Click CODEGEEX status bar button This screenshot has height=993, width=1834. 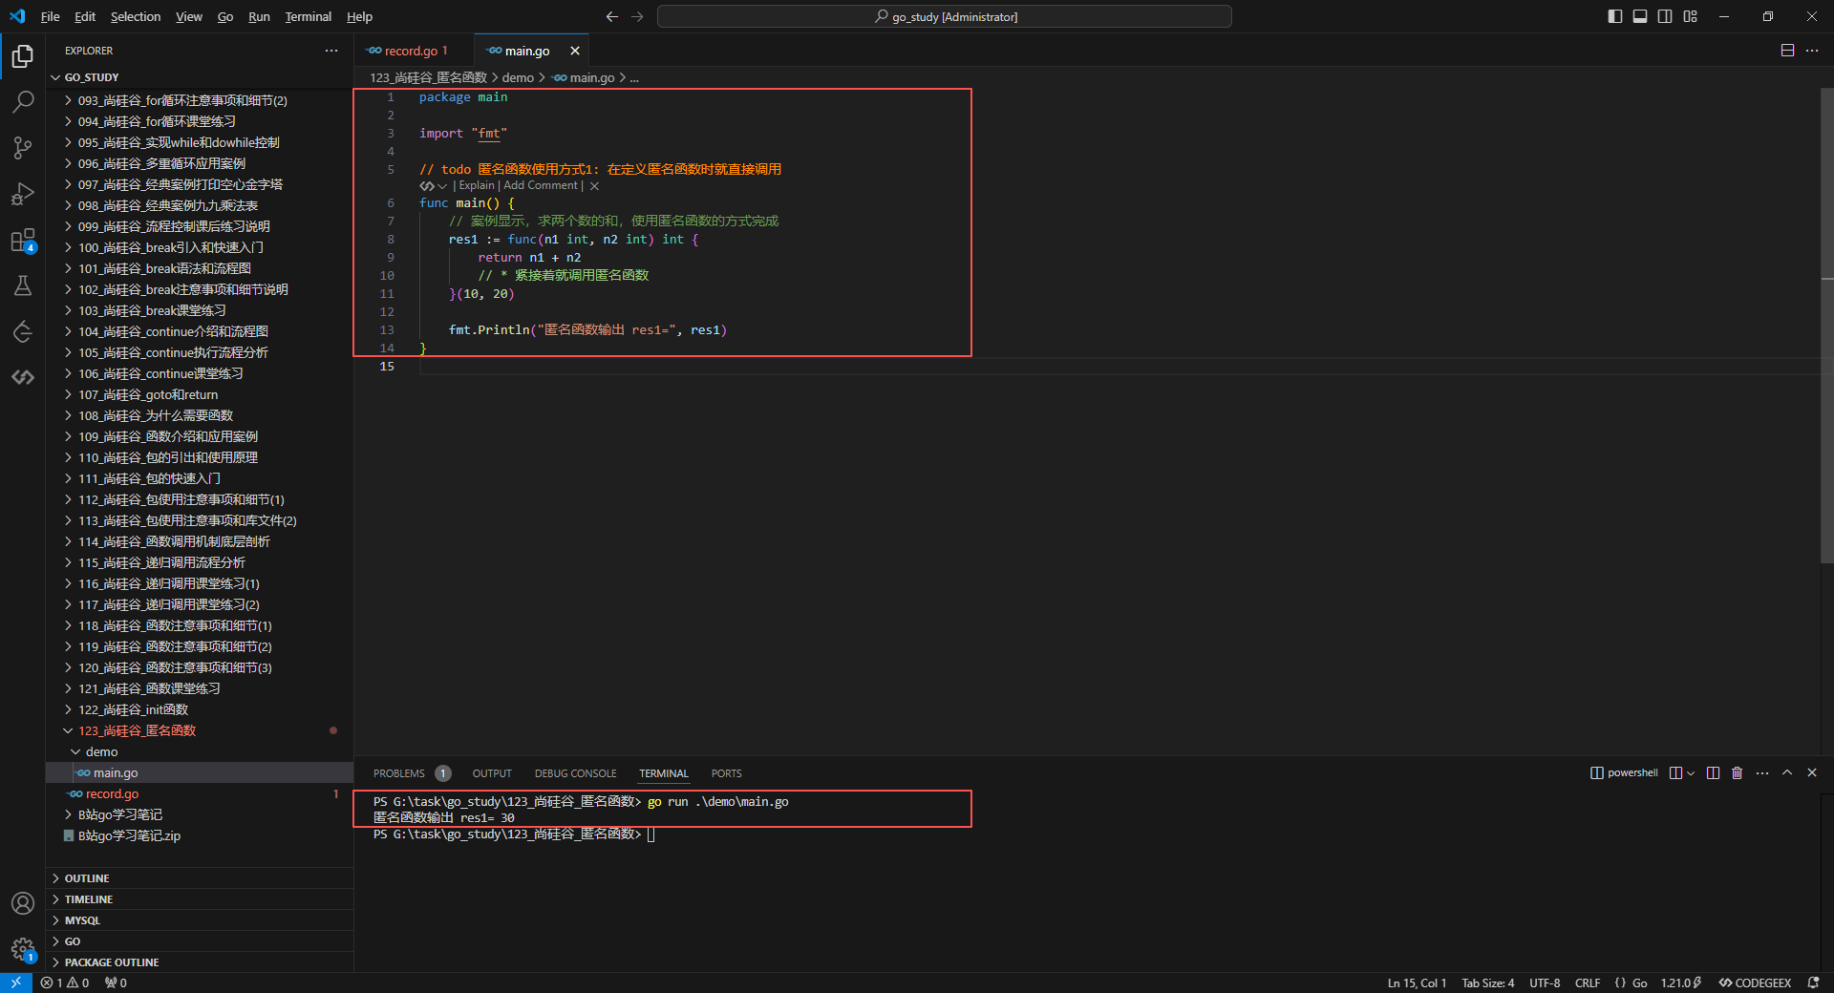1755,982
